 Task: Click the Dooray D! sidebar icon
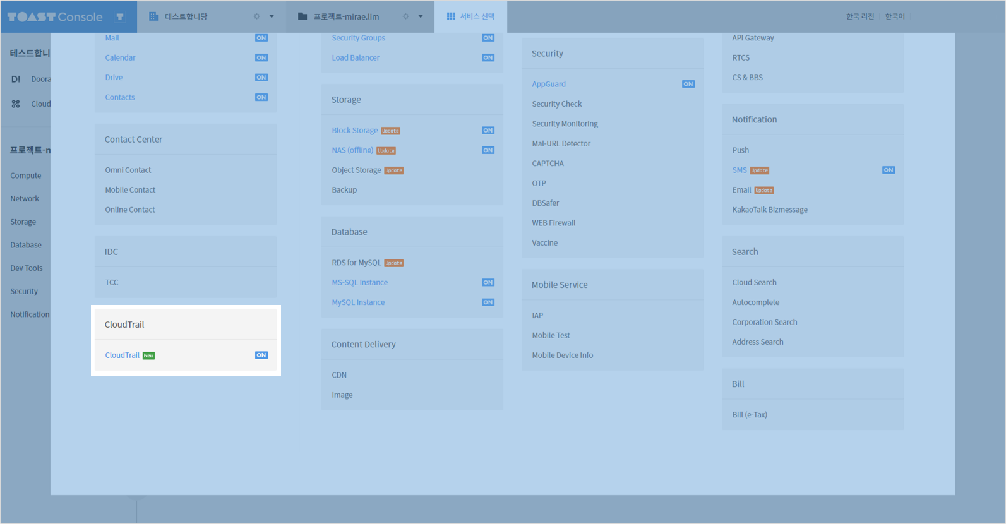(x=16, y=79)
